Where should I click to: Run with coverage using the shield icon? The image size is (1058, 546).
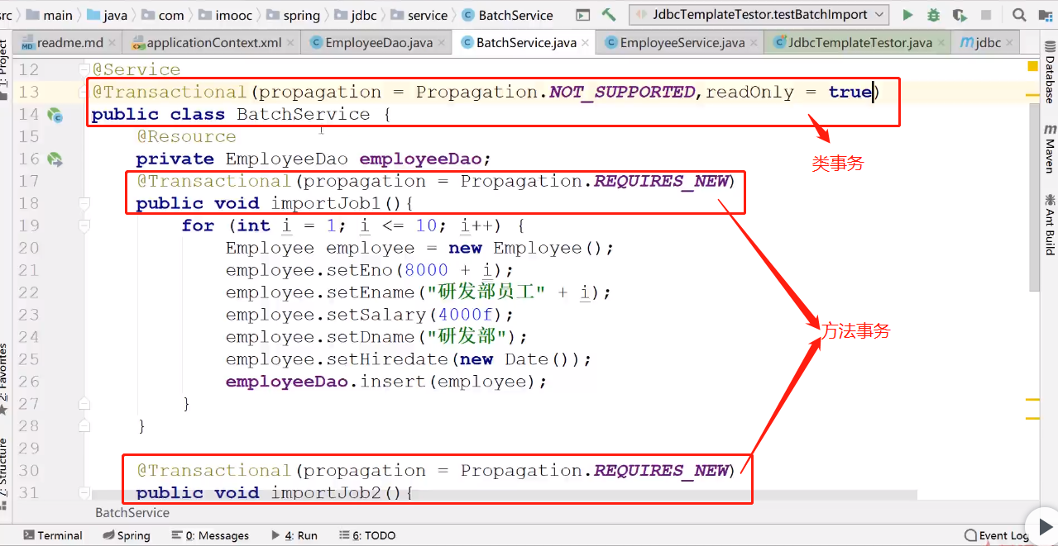[960, 15]
